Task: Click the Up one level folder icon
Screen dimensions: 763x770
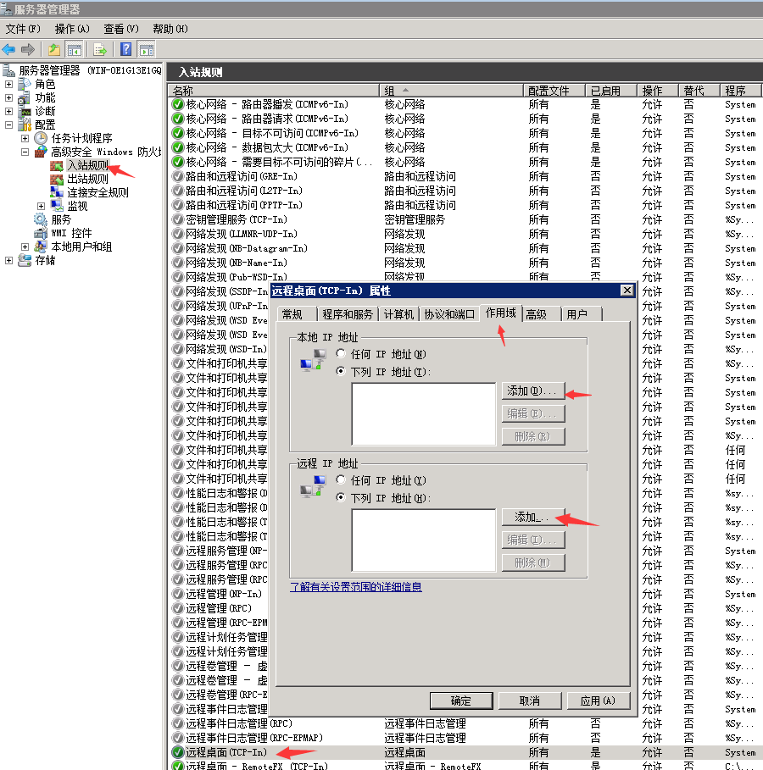Action: click(x=54, y=49)
